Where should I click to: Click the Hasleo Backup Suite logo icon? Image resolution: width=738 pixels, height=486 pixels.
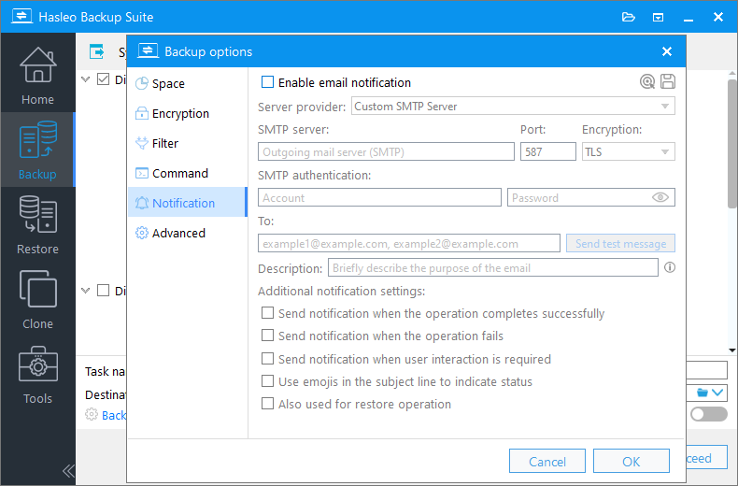(21, 17)
